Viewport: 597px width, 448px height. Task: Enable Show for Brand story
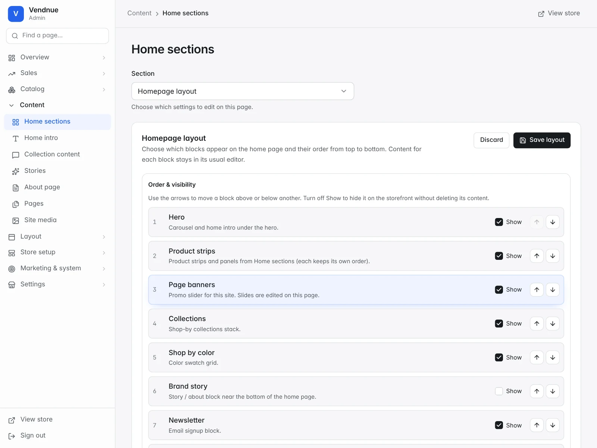click(499, 391)
